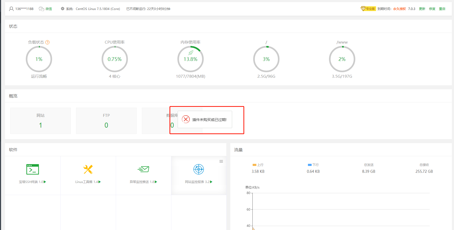Click the system gear icon before 系统

[63, 9]
